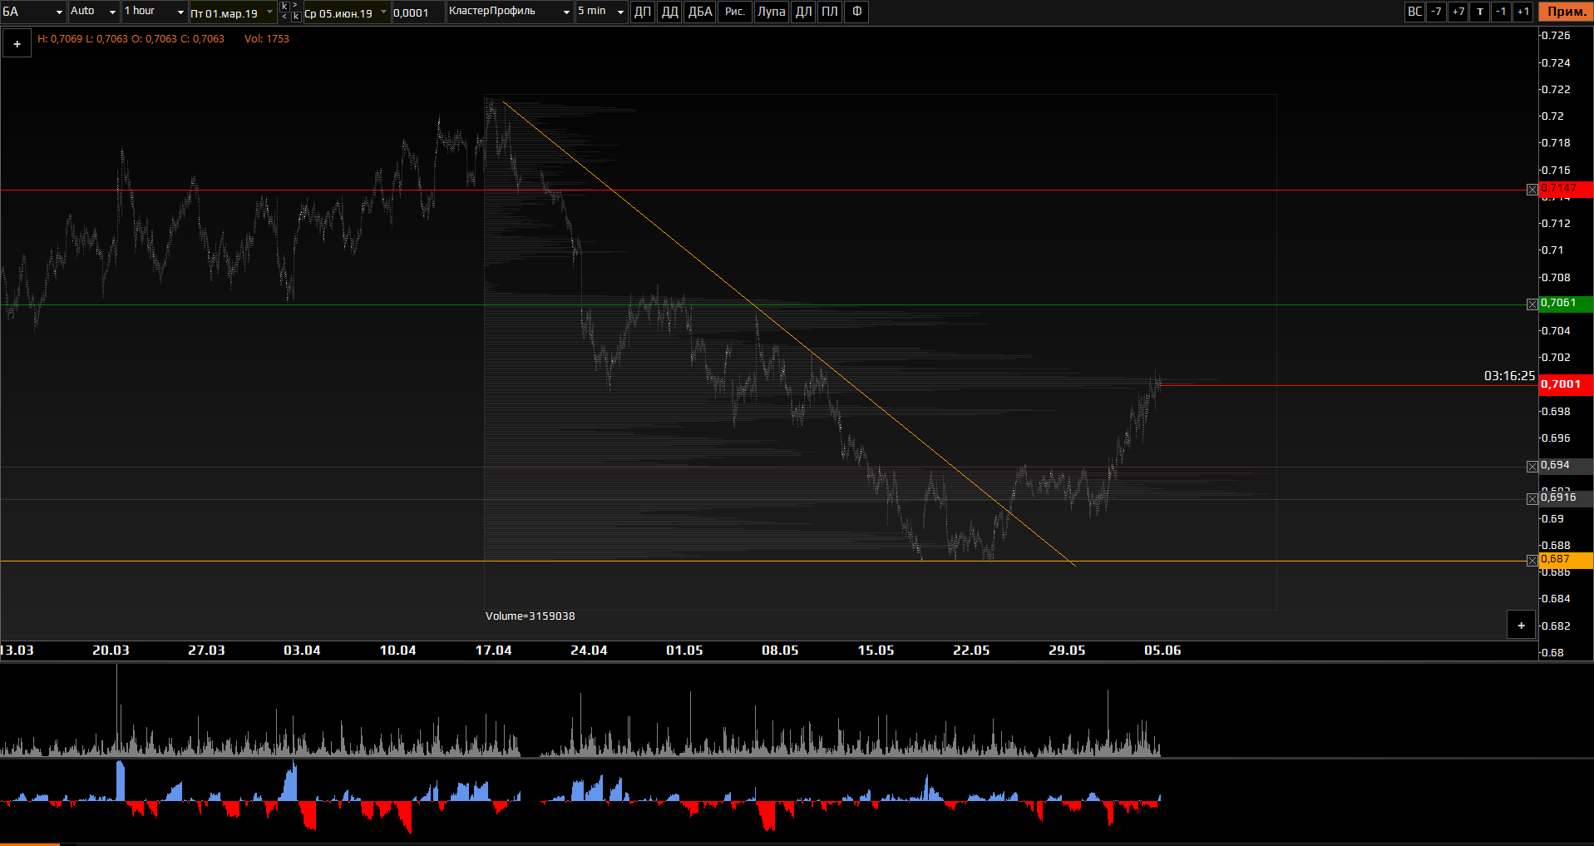Remove the green 0,7061 level line
Image resolution: width=1594 pixels, height=846 pixels.
(1532, 304)
